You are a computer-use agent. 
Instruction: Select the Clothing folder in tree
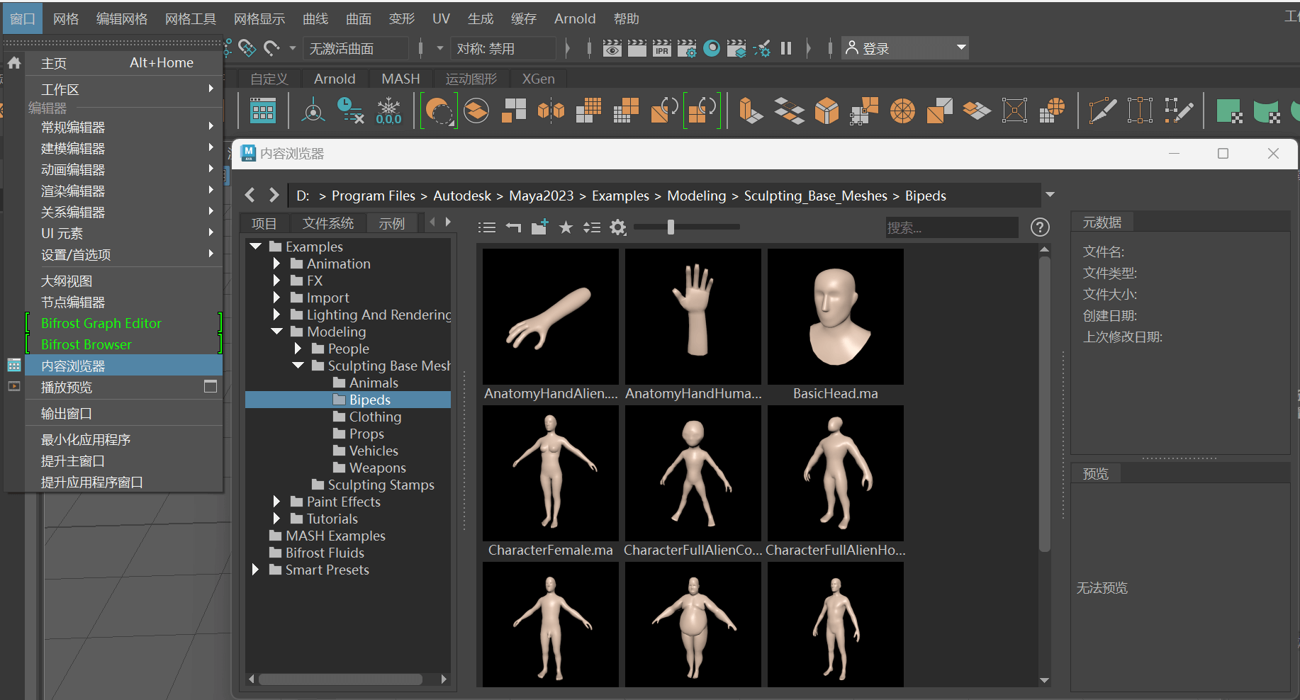tap(375, 417)
